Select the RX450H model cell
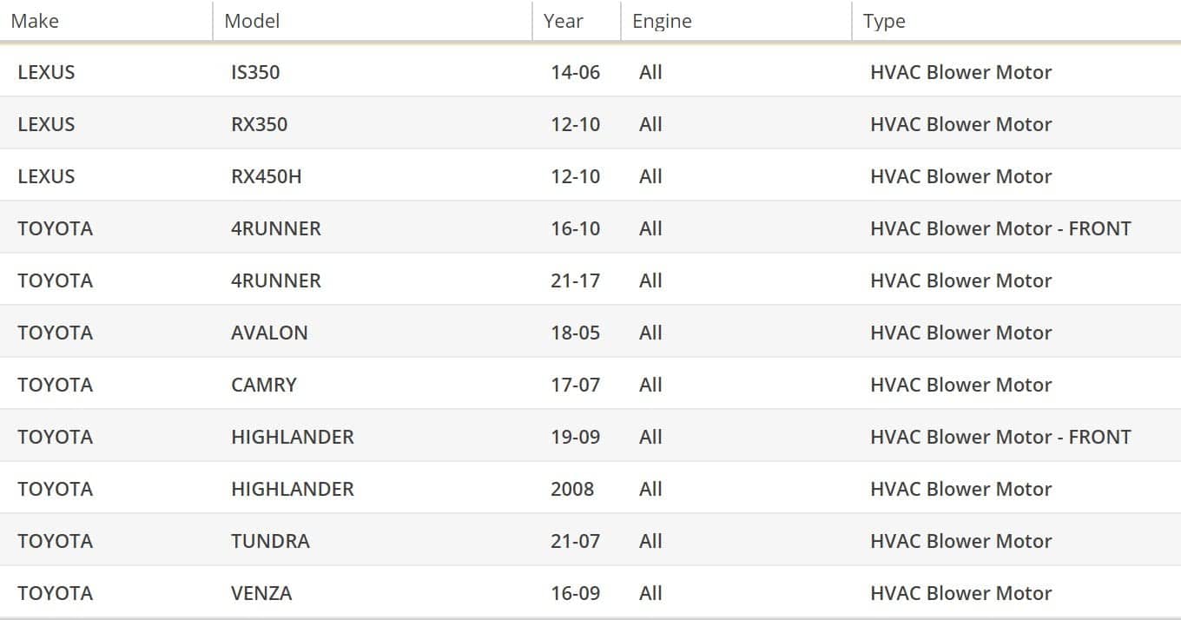The height and width of the screenshot is (620, 1181). pyautogui.click(x=266, y=176)
